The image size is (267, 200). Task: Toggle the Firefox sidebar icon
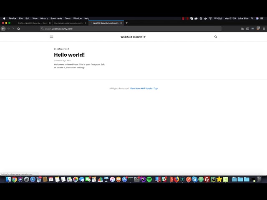tap(247, 29)
